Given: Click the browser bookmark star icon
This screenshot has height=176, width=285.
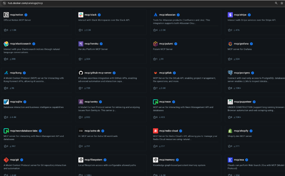Looking at the screenshot, I should pyautogui.click(x=281, y=3).
